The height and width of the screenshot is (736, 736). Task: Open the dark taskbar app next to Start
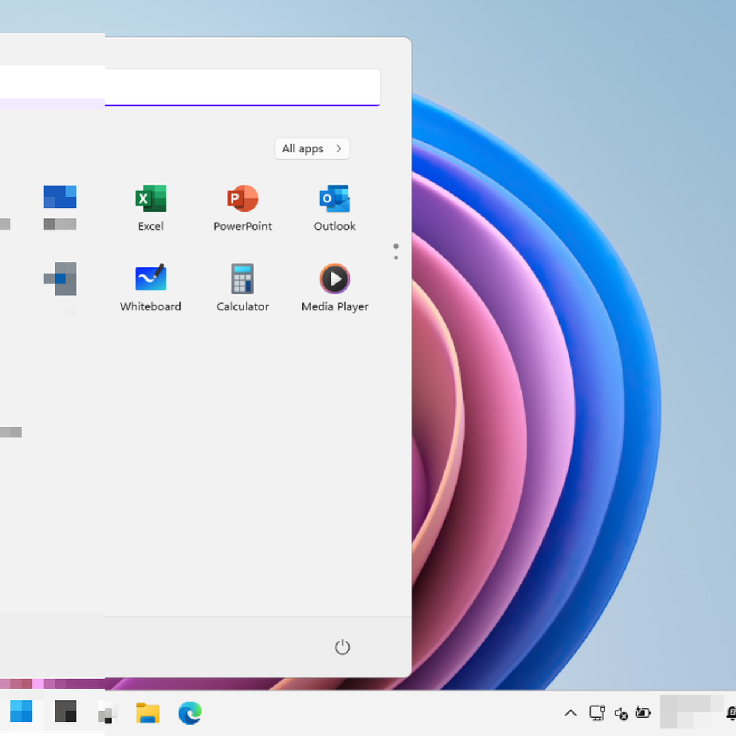coord(66,711)
